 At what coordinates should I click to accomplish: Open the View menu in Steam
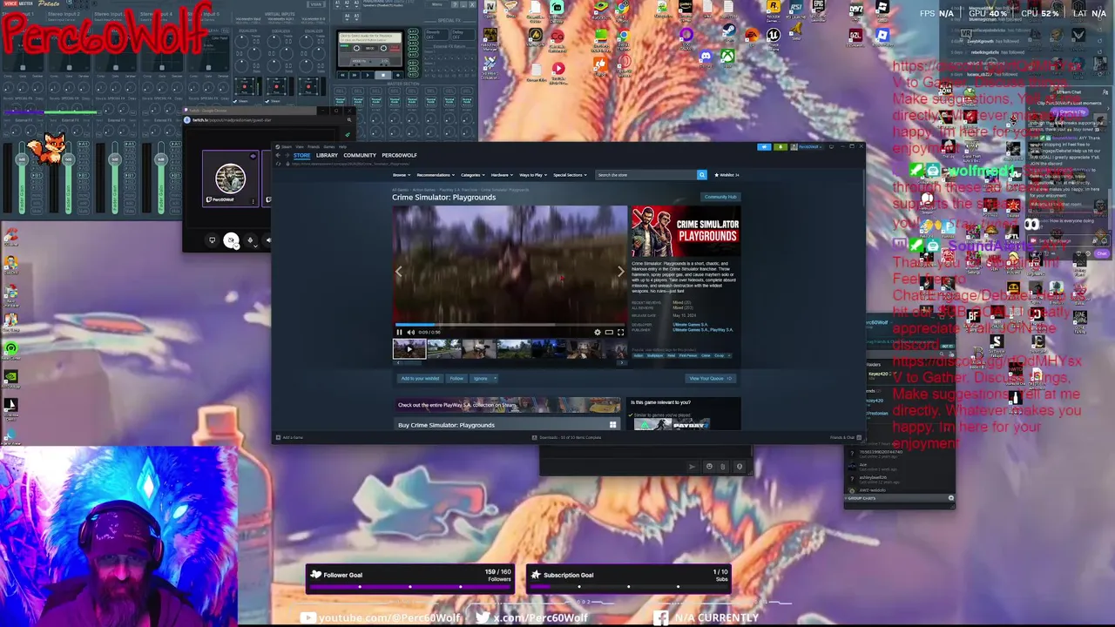pos(299,146)
